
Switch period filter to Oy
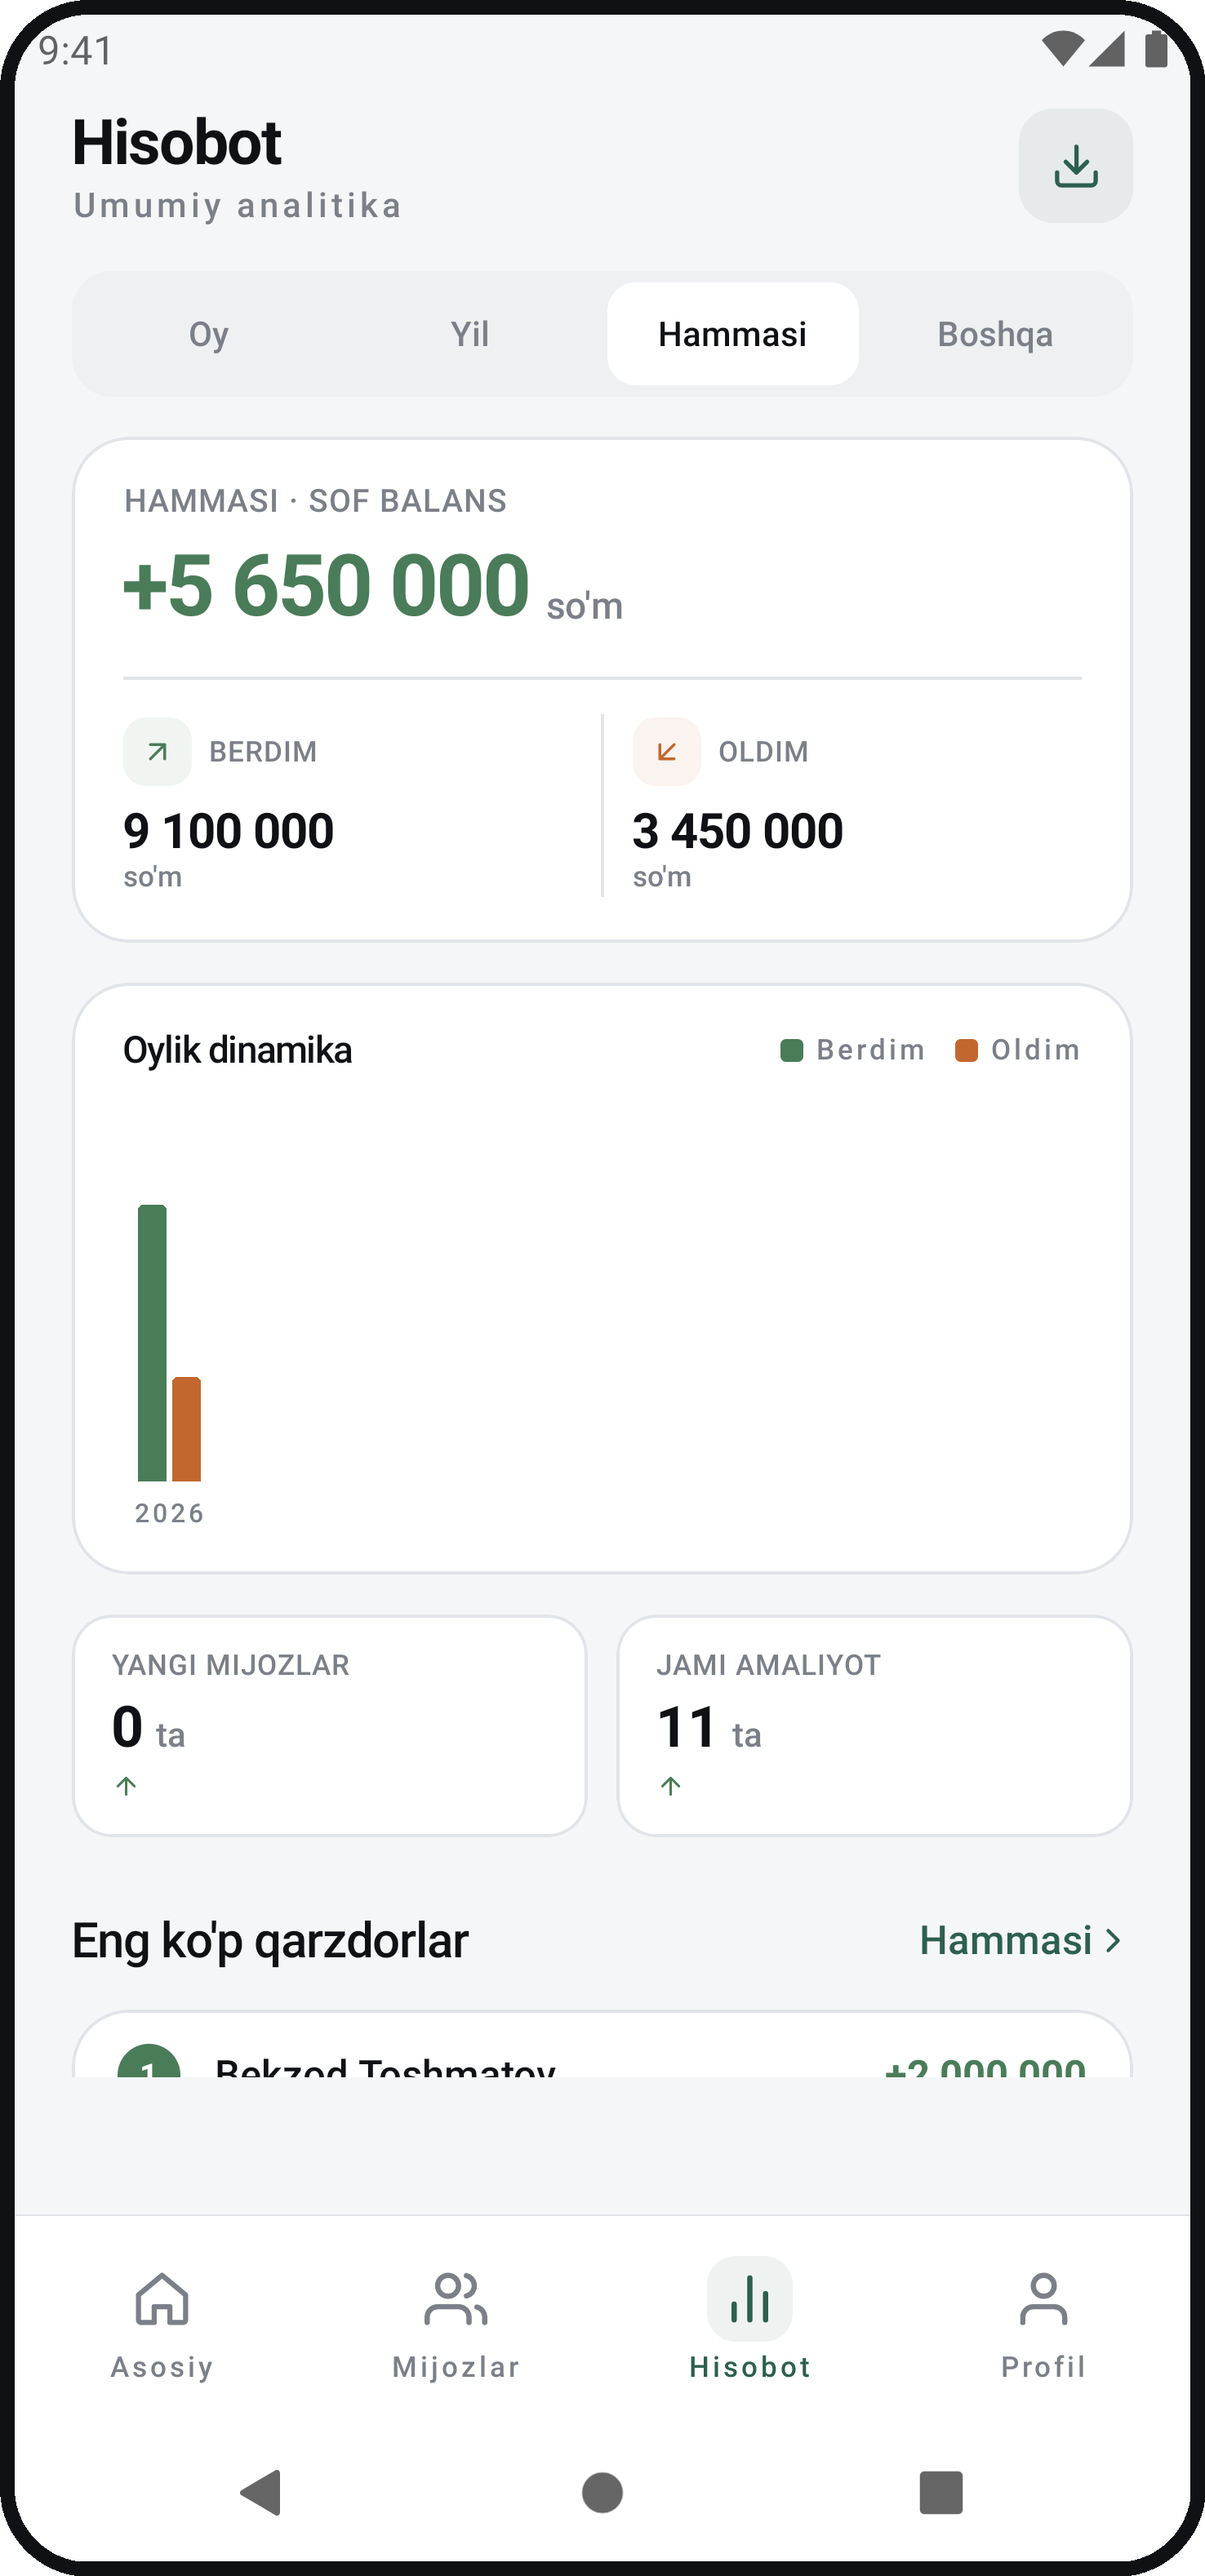click(209, 334)
